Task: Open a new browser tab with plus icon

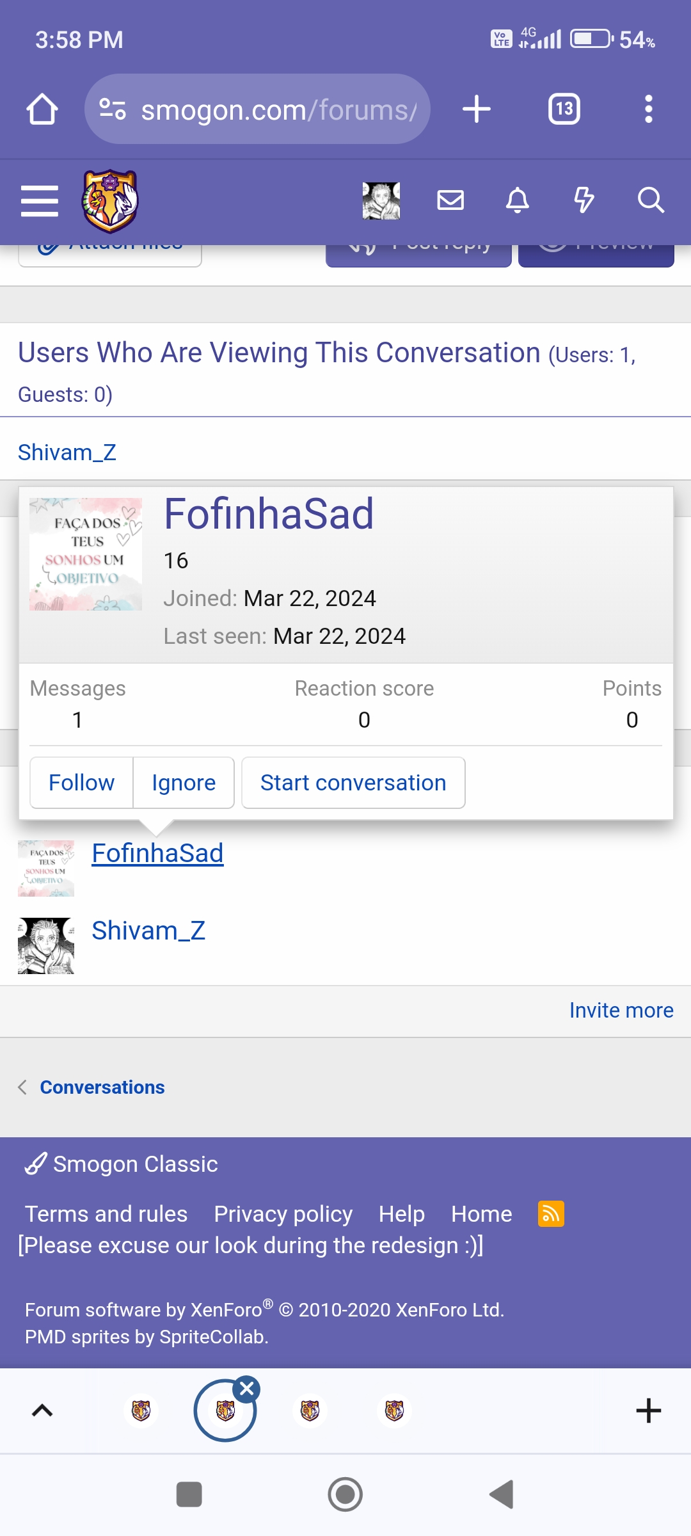Action: coord(477,109)
